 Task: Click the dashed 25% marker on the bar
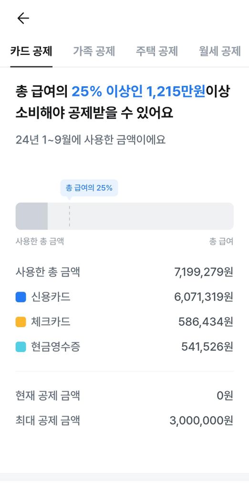point(69,216)
